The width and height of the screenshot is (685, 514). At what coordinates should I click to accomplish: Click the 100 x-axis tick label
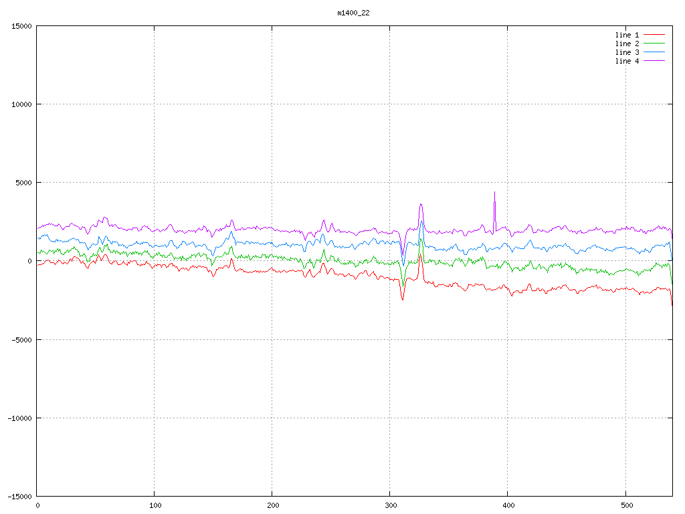[155, 505]
